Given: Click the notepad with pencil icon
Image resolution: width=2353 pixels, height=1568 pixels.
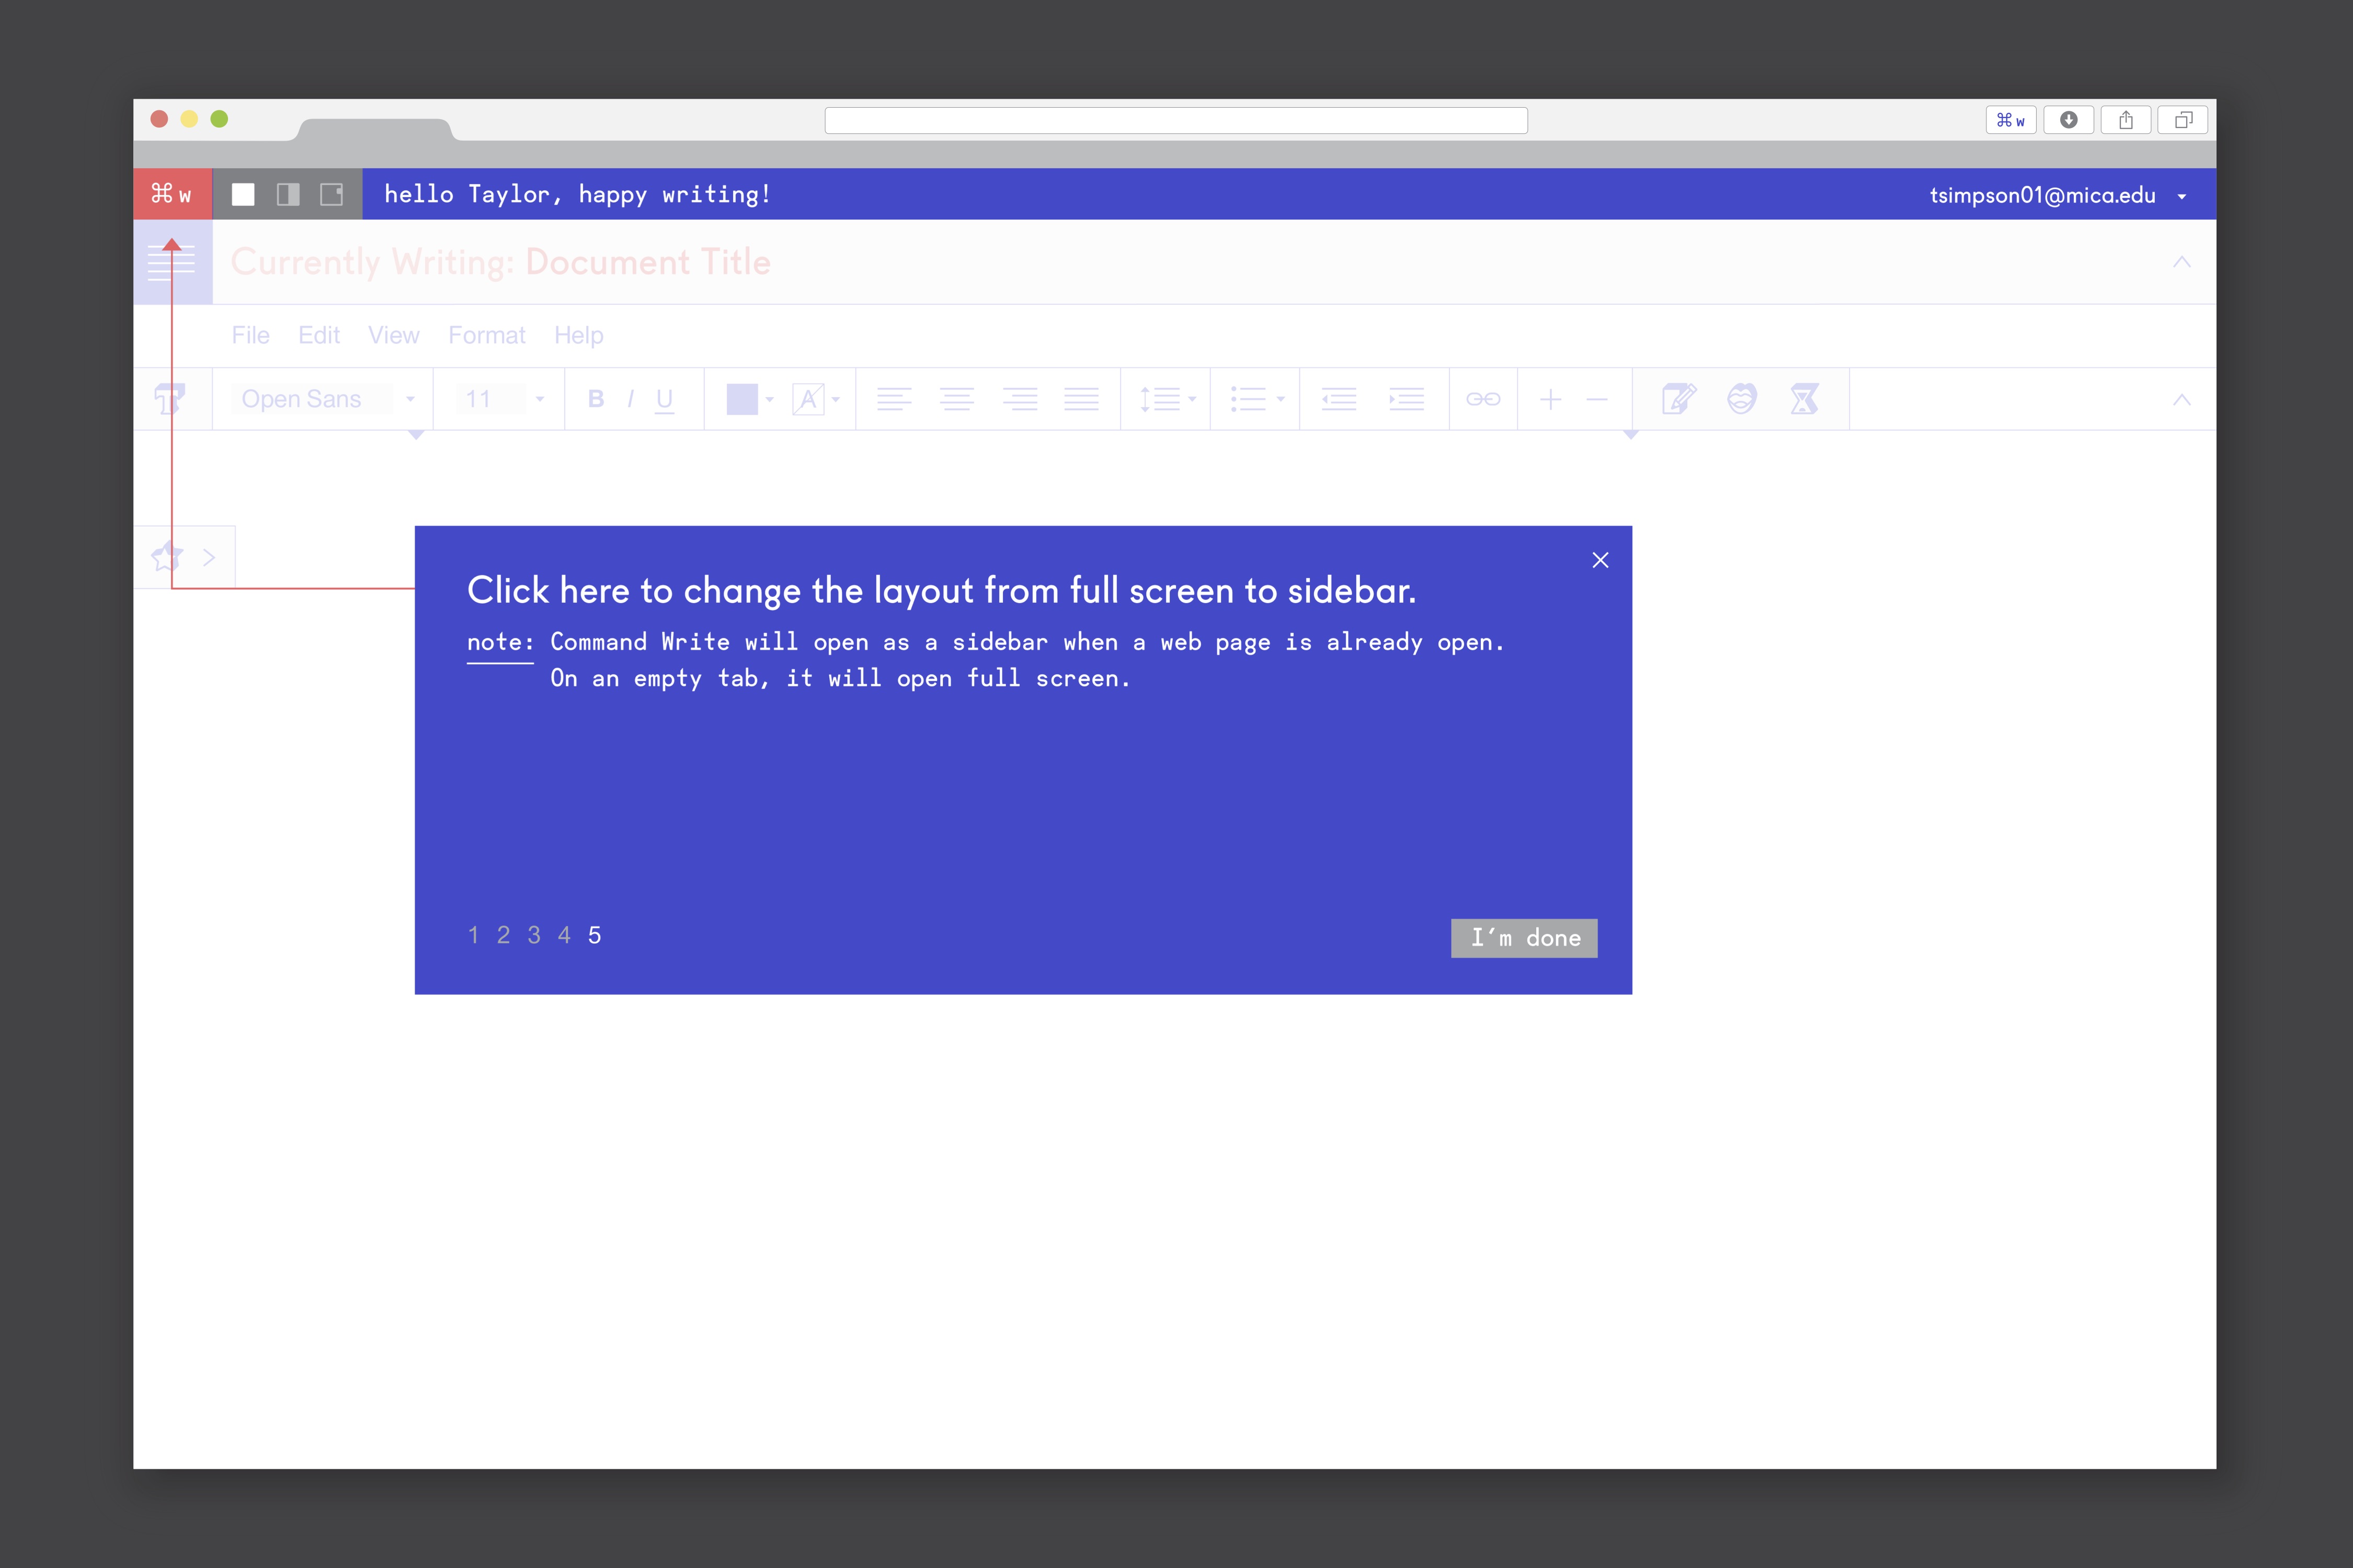Looking at the screenshot, I should 1678,399.
